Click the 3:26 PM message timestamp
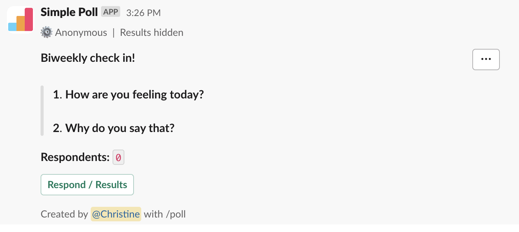519x232 pixels. click(144, 13)
